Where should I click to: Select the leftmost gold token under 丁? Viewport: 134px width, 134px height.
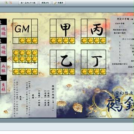(84, 71)
